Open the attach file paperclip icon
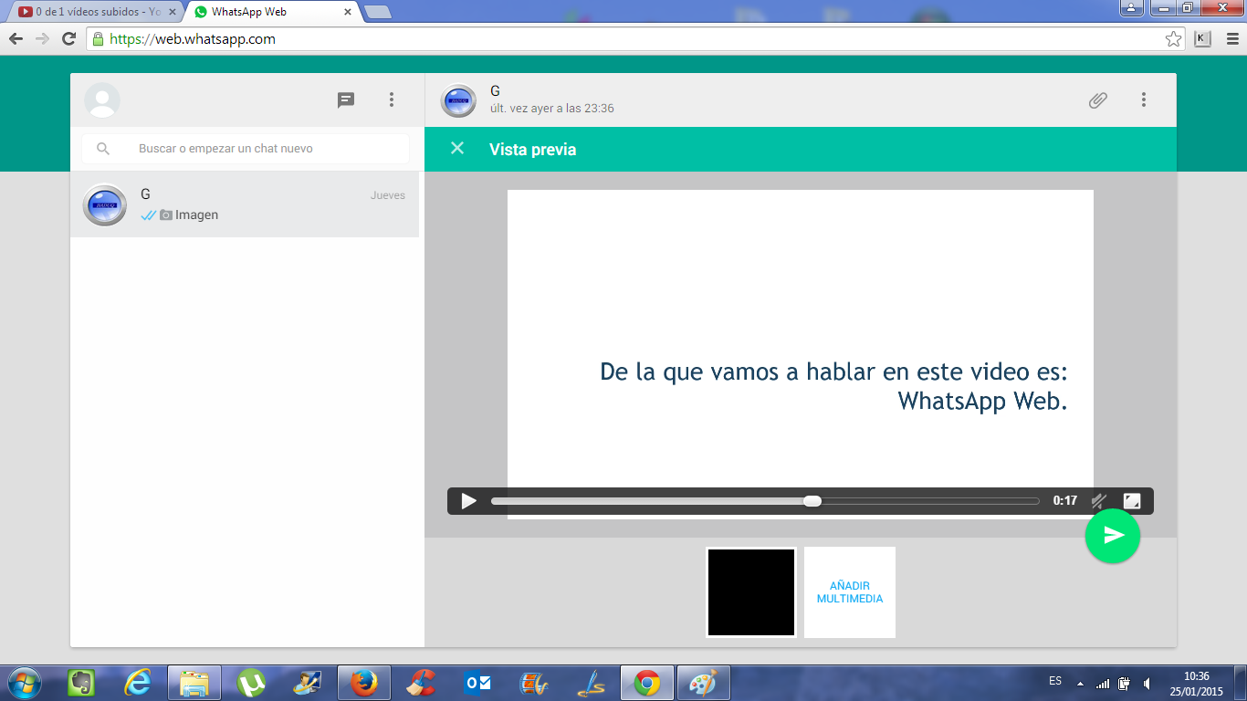 coord(1097,100)
